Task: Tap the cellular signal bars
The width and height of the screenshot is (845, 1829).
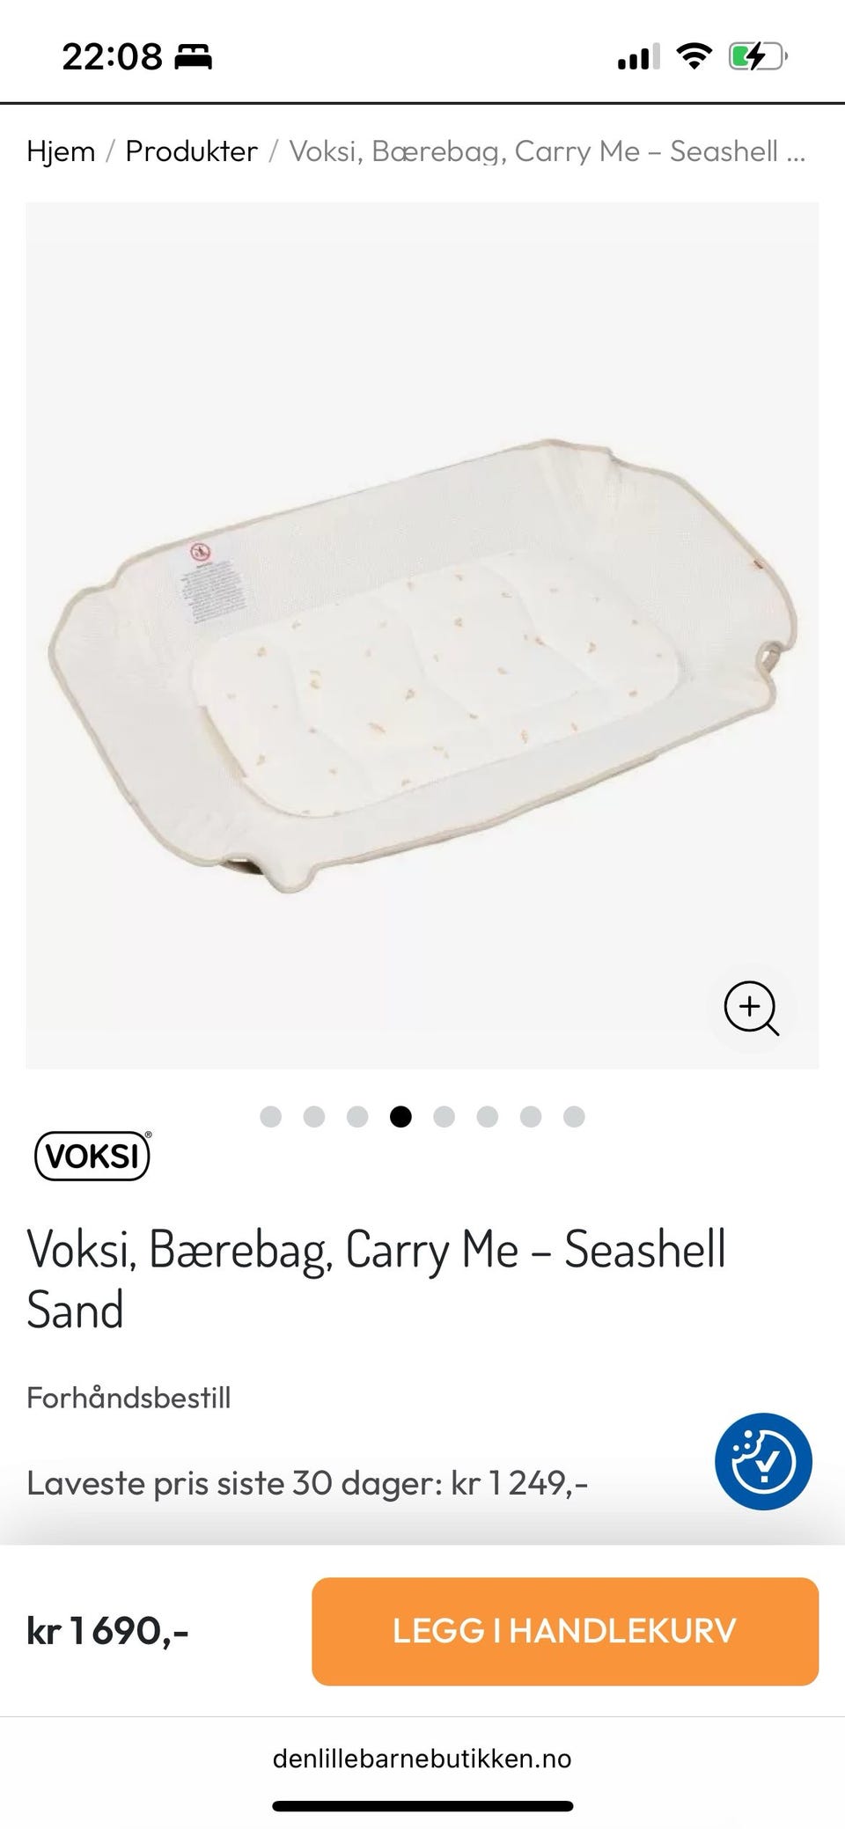Action: pyautogui.click(x=638, y=58)
